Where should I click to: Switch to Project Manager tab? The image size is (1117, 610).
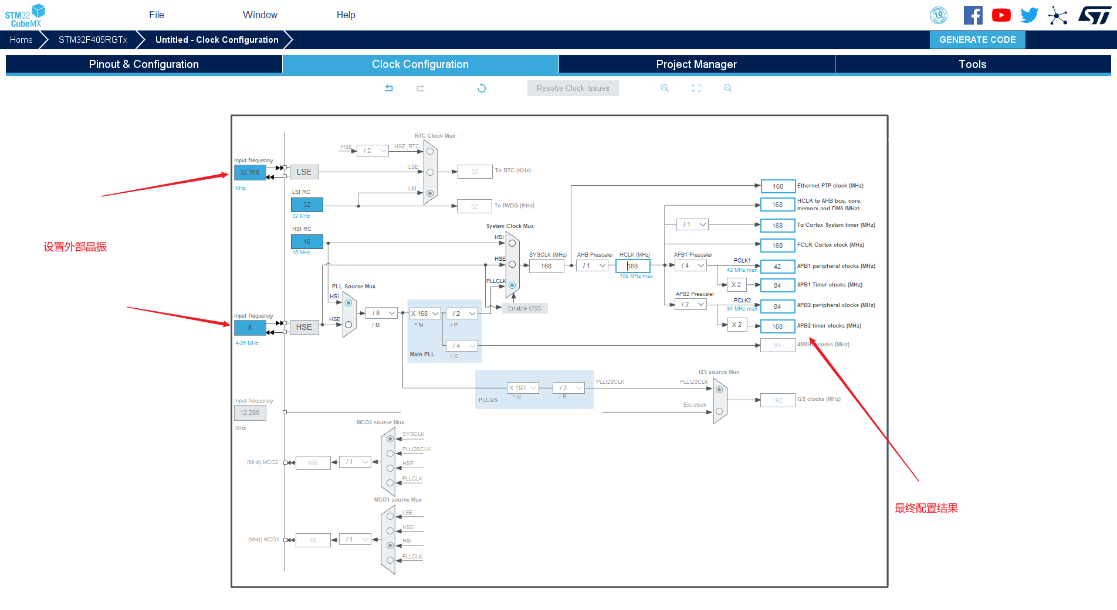[696, 64]
